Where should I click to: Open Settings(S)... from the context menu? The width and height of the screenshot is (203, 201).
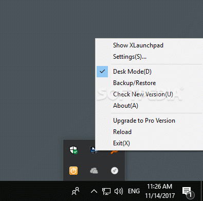[149, 57]
